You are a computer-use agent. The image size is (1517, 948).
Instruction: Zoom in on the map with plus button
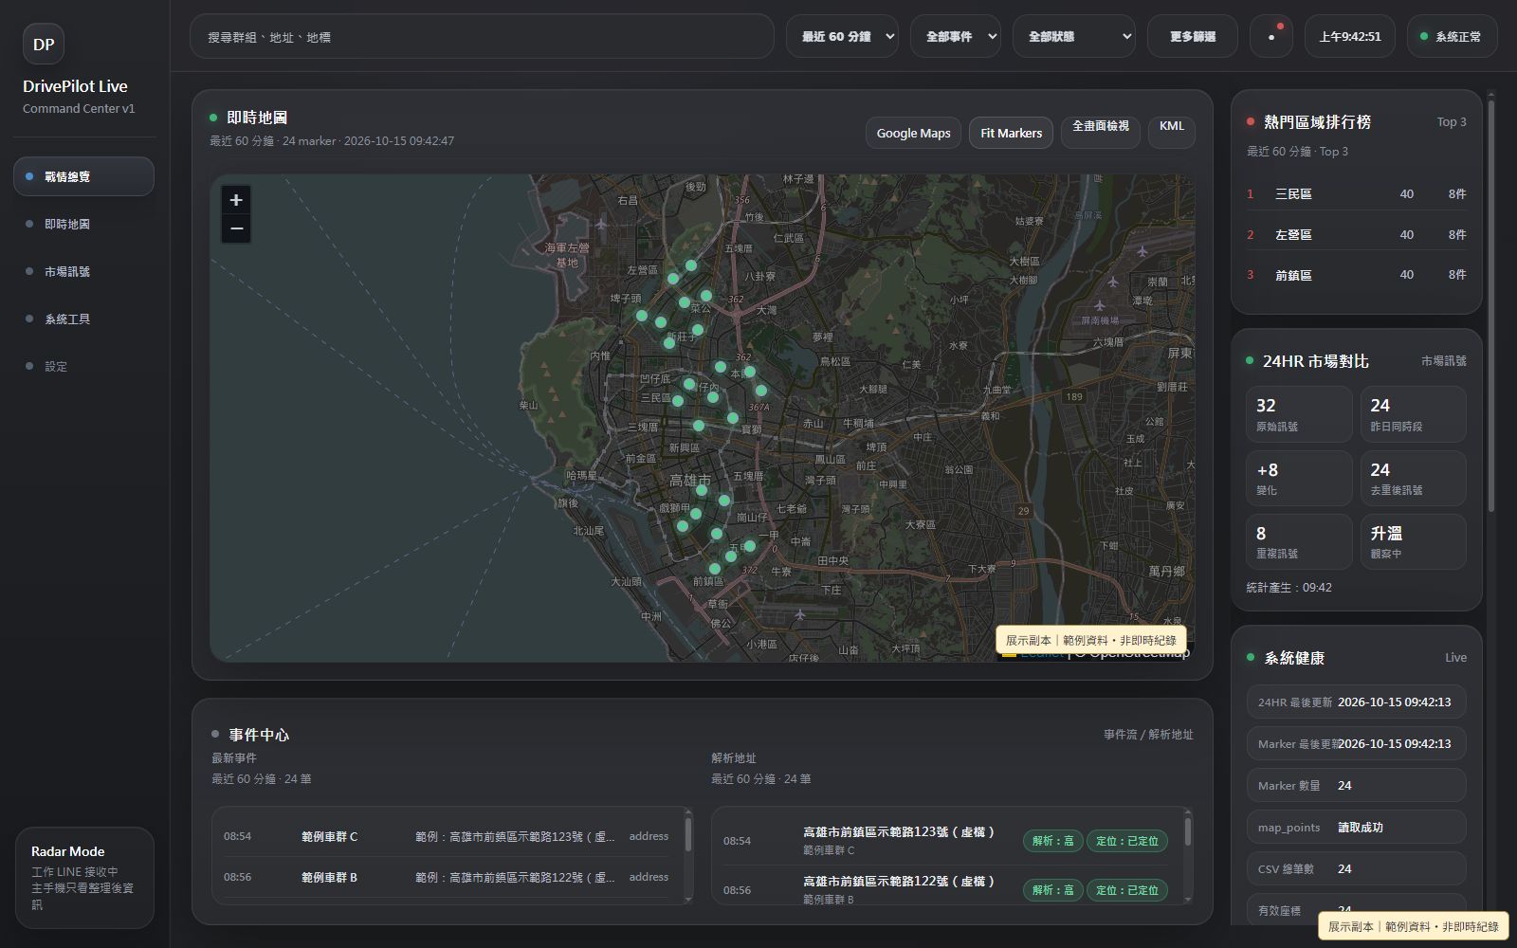point(236,200)
